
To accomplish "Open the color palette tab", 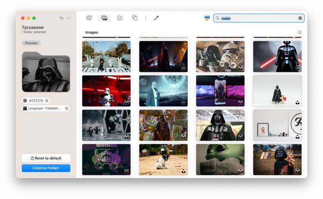I will 89,18.
